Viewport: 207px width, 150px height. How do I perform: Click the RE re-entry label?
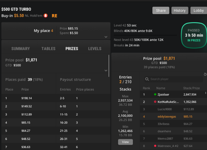[54, 16]
